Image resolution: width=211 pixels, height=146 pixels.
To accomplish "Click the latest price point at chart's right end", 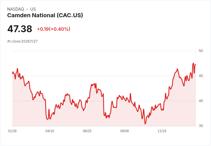I will (x=196, y=64).
